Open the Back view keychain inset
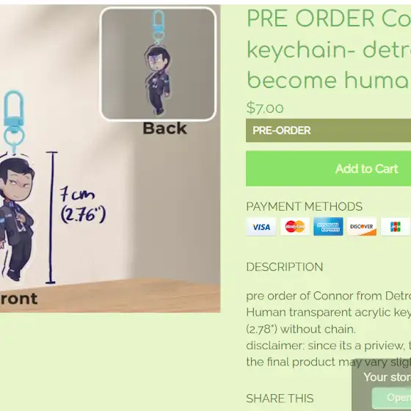The image size is (411, 411). click(x=158, y=64)
